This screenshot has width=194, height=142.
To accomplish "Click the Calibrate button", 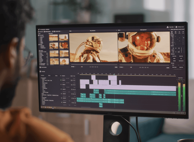I will coord(174,61).
